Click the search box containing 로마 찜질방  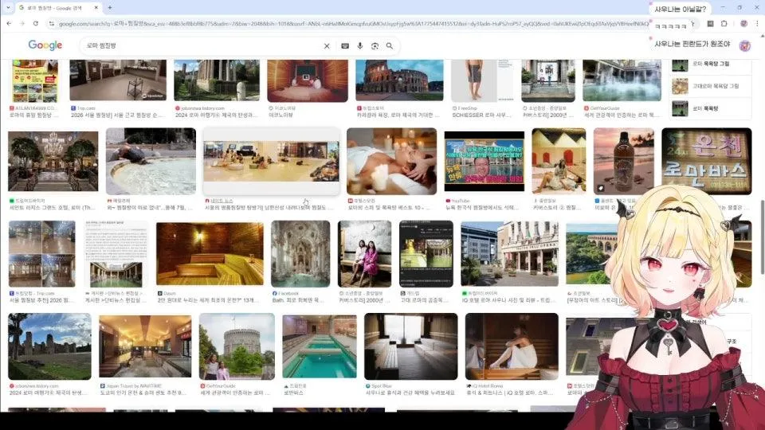(x=199, y=46)
